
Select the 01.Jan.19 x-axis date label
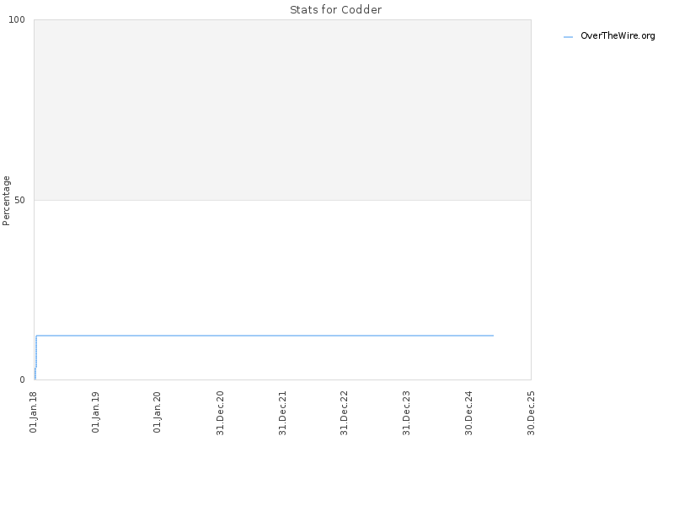(96, 412)
